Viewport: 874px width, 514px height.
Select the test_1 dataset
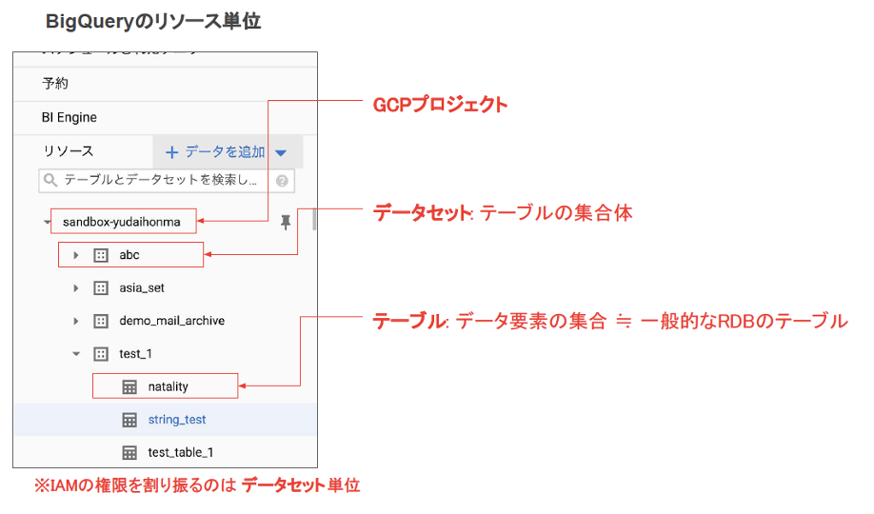[135, 354]
